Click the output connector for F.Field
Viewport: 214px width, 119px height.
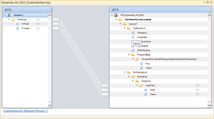coord(56,24)
